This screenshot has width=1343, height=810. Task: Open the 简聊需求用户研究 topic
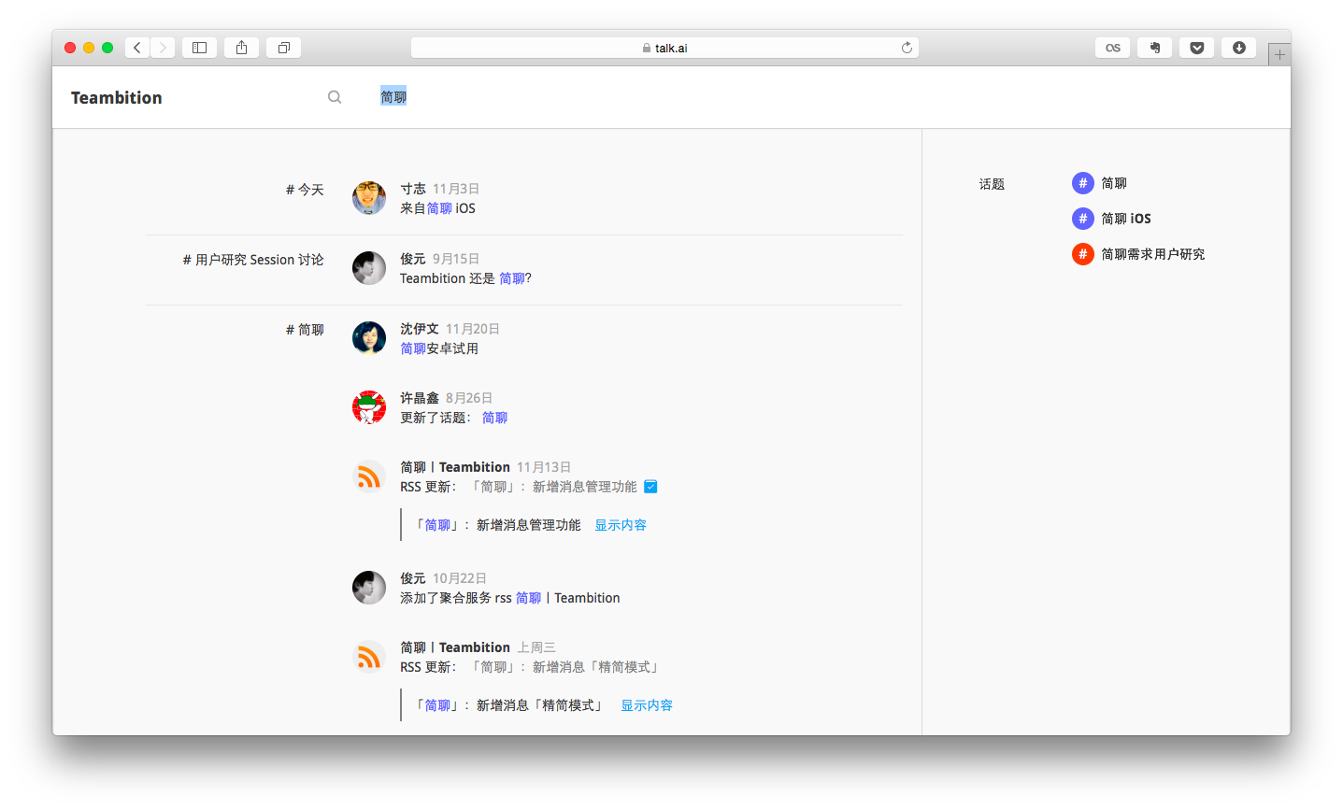click(x=1153, y=254)
